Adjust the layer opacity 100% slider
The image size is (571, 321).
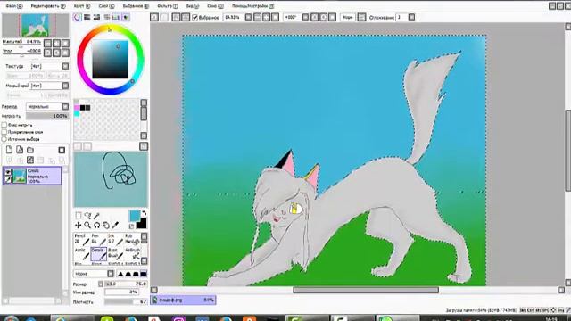[x=47, y=116]
